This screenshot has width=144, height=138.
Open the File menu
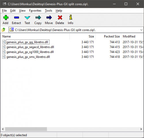pyautogui.click(x=4, y=11)
